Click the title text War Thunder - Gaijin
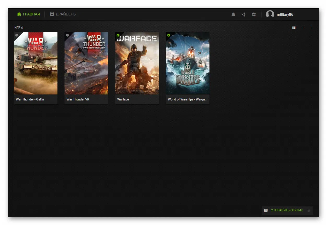 pyautogui.click(x=30, y=99)
